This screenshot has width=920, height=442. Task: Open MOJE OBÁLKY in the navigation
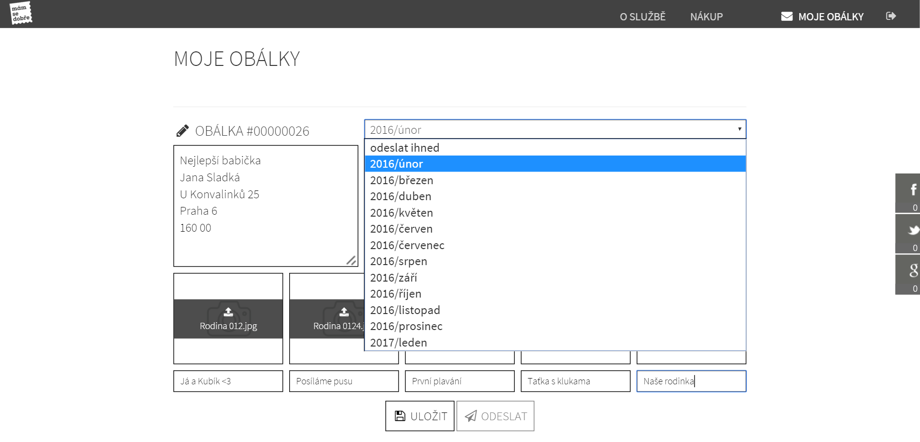822,16
